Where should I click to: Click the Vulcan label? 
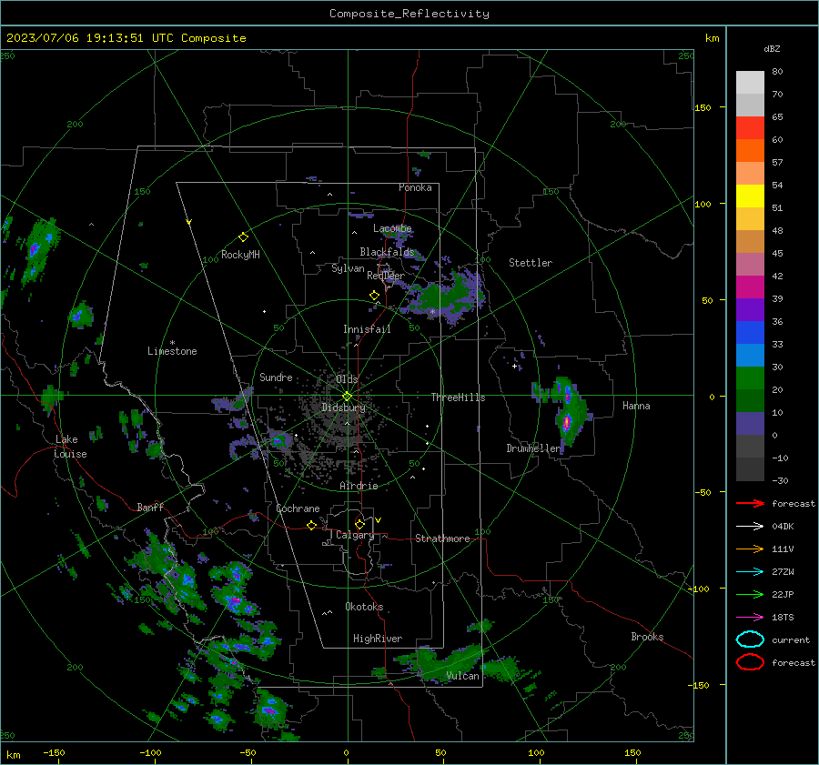[x=463, y=676]
